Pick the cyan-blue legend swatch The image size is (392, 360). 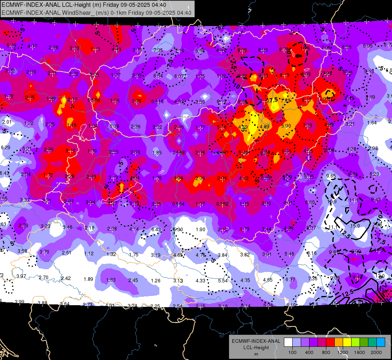381,342
